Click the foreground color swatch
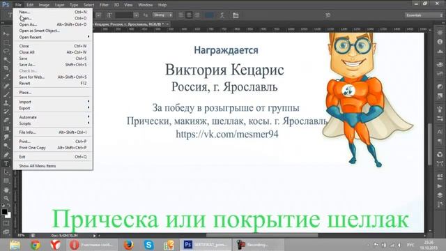 pos(4,211)
